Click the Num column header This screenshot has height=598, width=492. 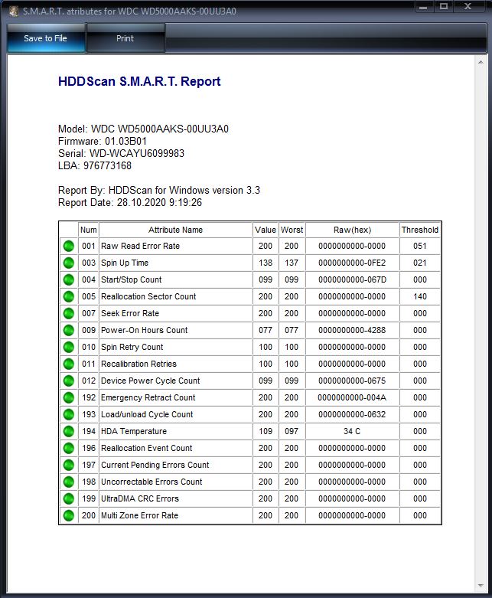(89, 230)
